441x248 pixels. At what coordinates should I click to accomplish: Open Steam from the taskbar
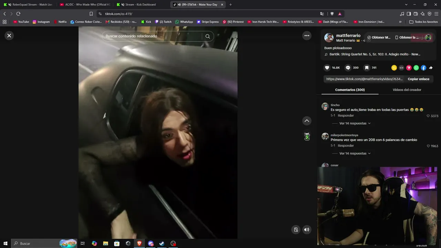pyautogui.click(x=162, y=244)
